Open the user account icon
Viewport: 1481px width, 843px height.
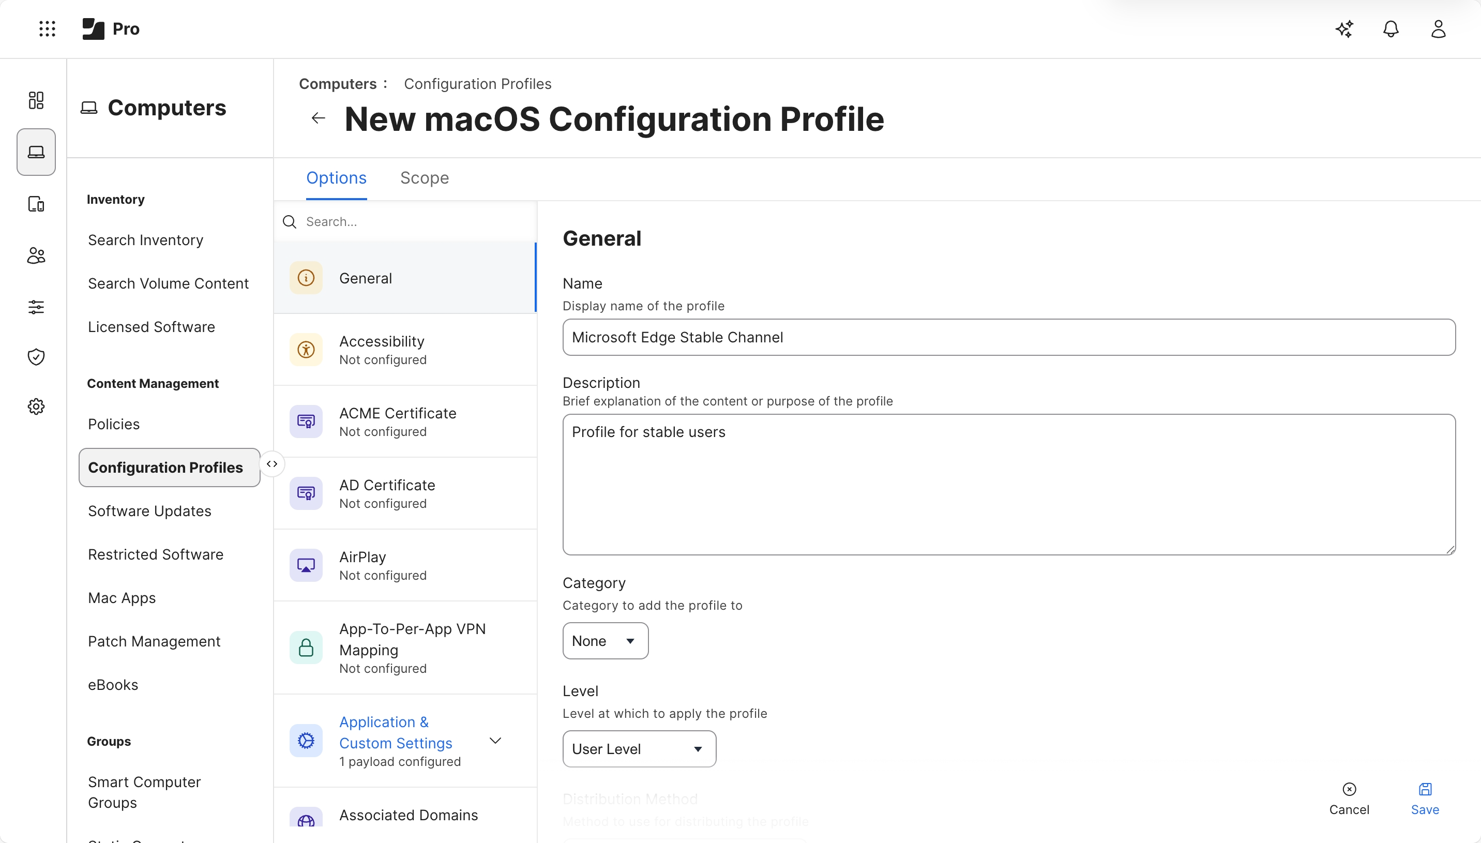click(x=1438, y=29)
